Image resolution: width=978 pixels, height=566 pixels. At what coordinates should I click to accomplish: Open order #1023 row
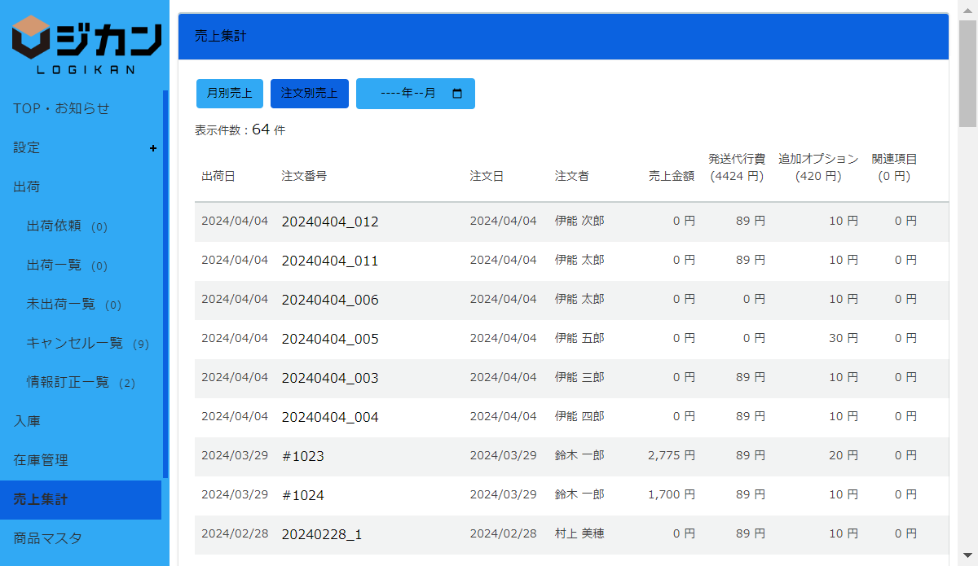point(303,456)
